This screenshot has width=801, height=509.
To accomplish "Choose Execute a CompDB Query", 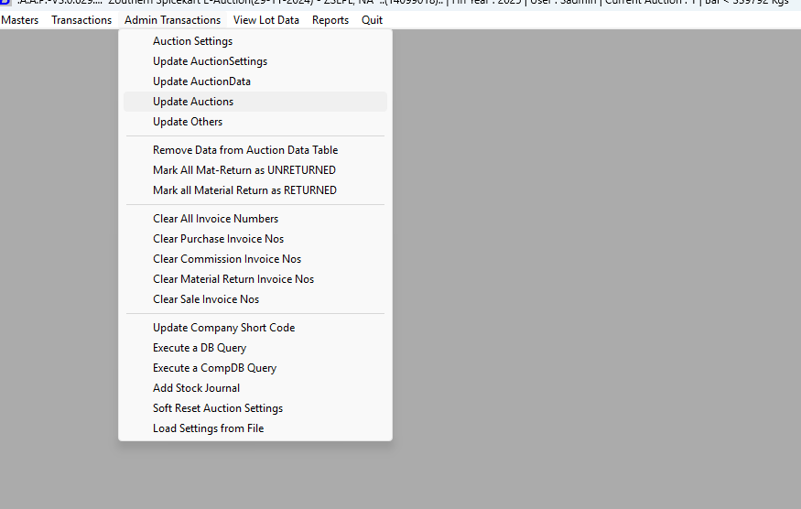I will click(x=255, y=368).
